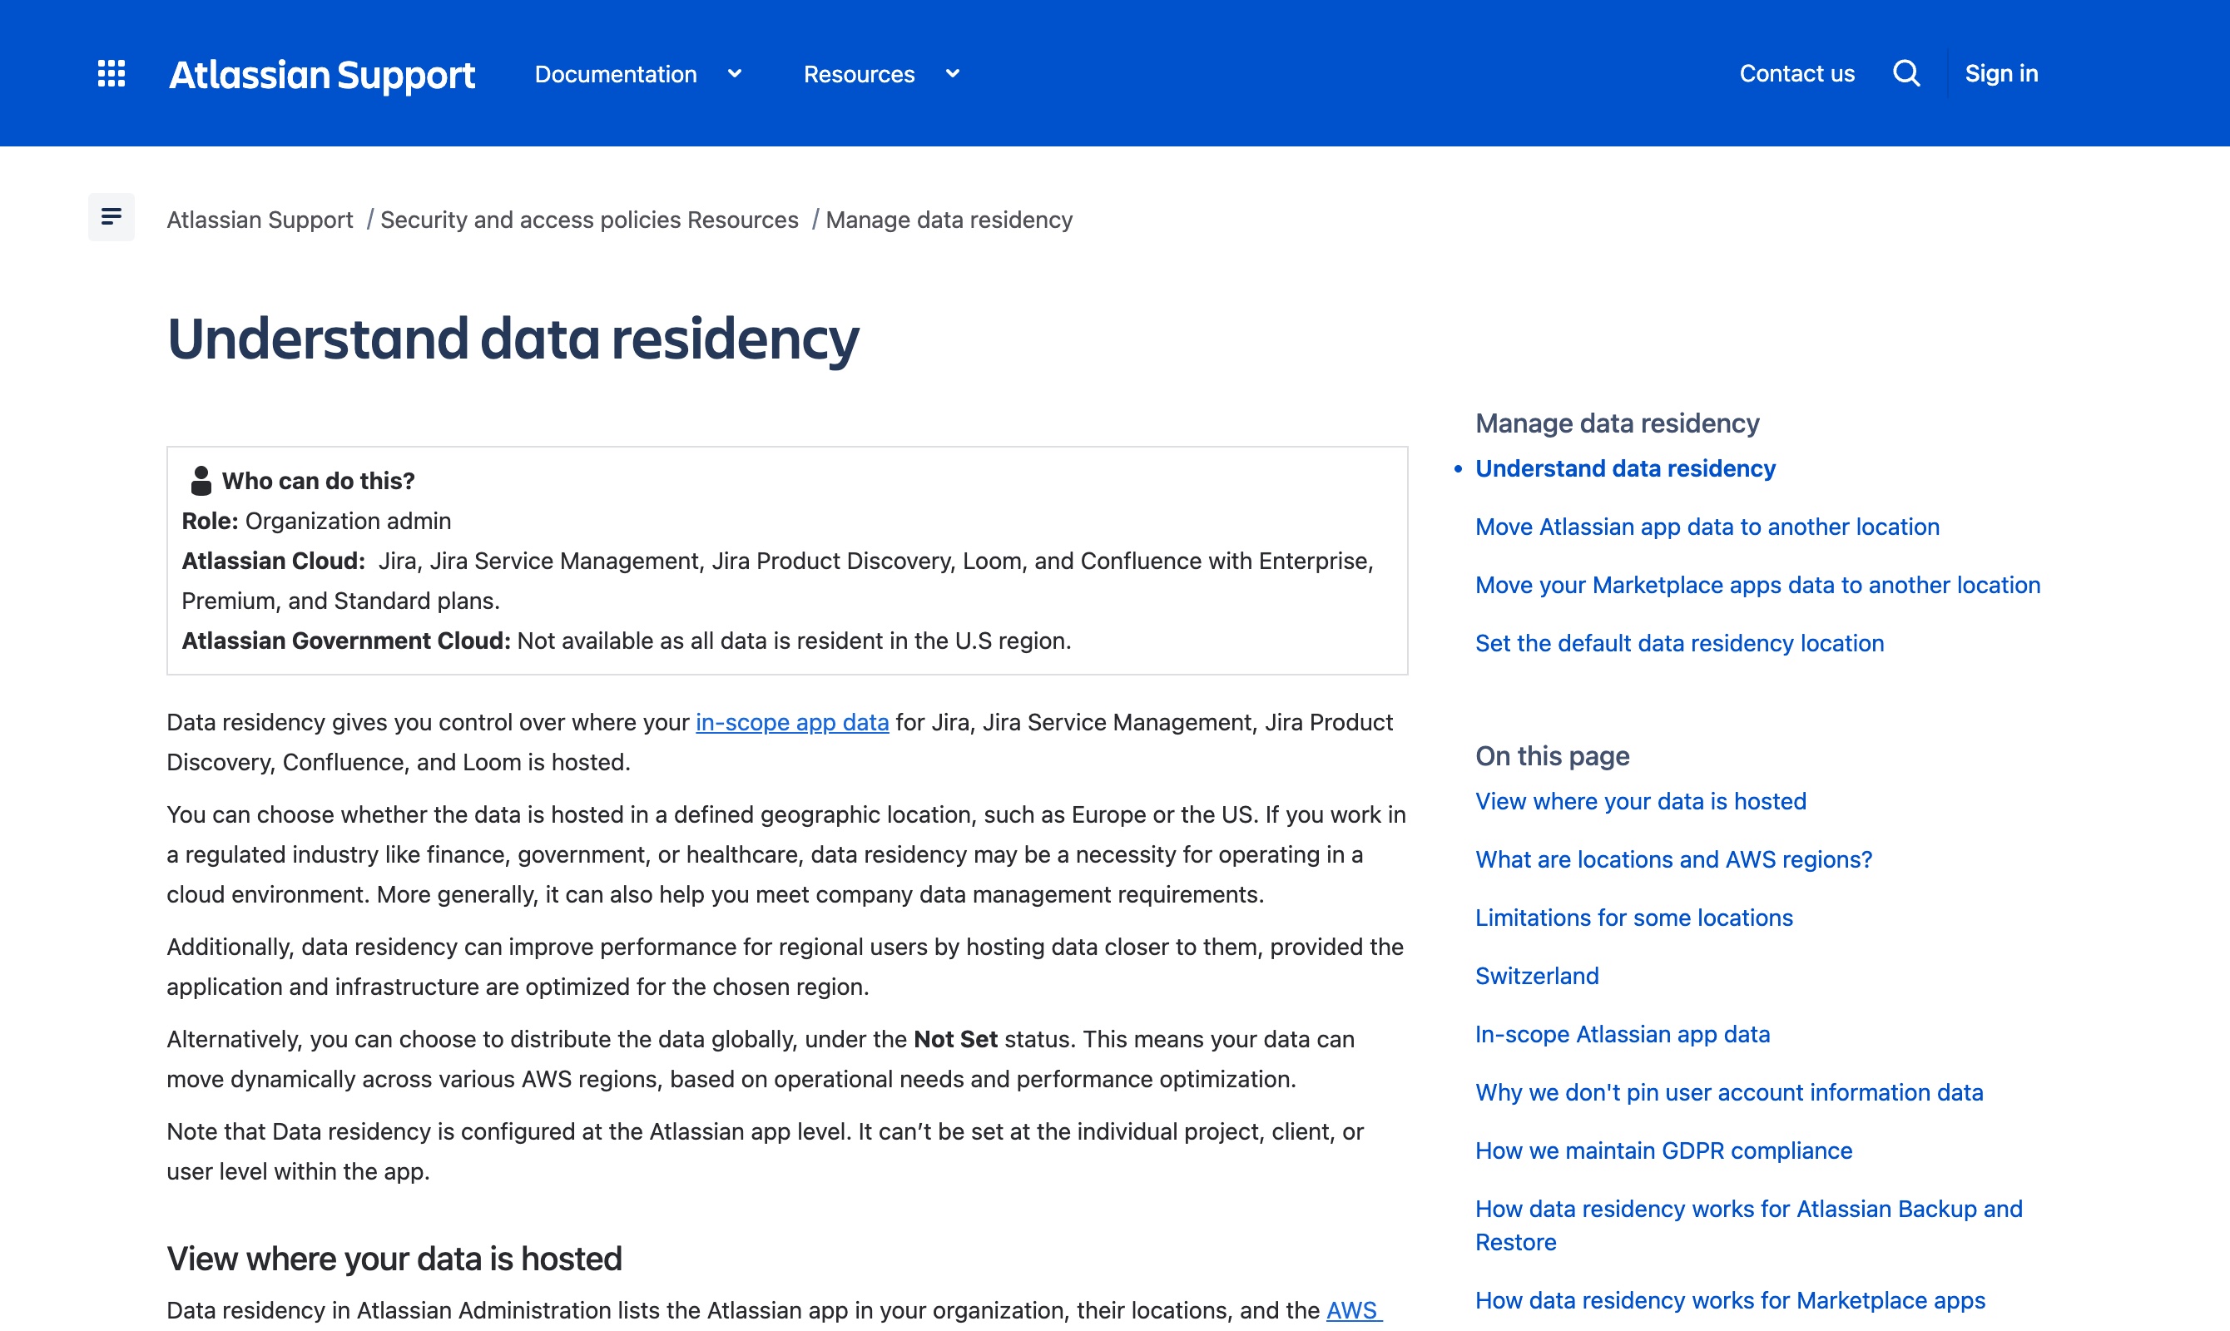Open Move your Marketplace apps data link
This screenshot has height=1331, width=2230.
pos(1757,585)
